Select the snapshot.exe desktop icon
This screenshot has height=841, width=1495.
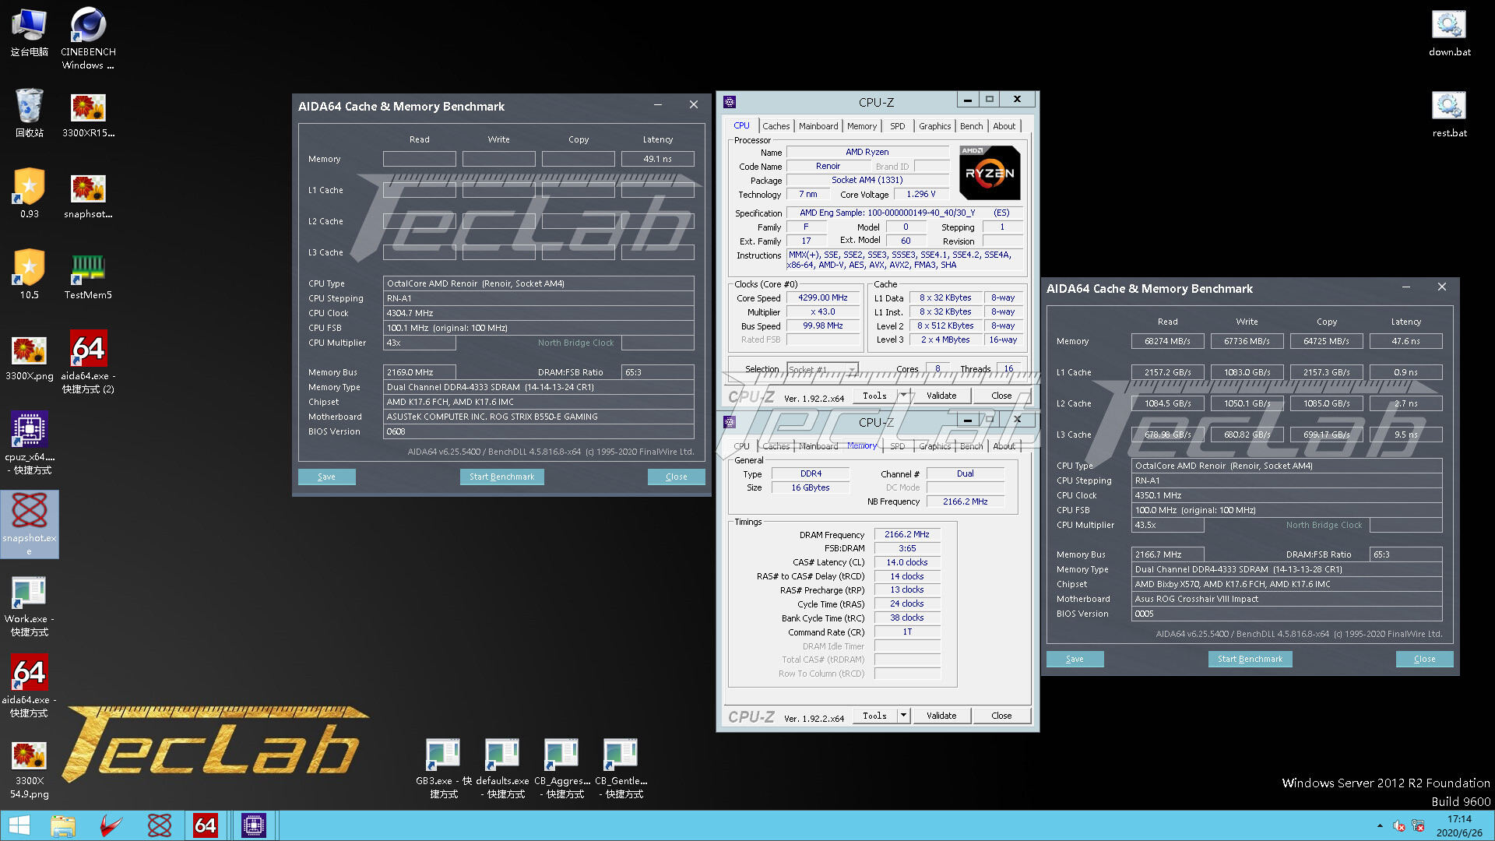29,524
